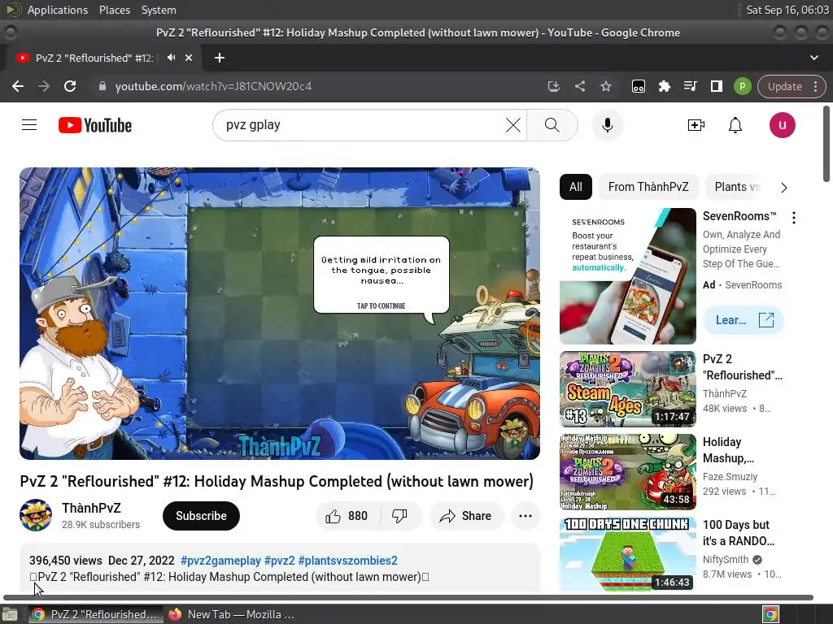The width and height of the screenshot is (833, 624).
Task: Close the PvZ 2 YouTube tab
Action: (x=189, y=58)
